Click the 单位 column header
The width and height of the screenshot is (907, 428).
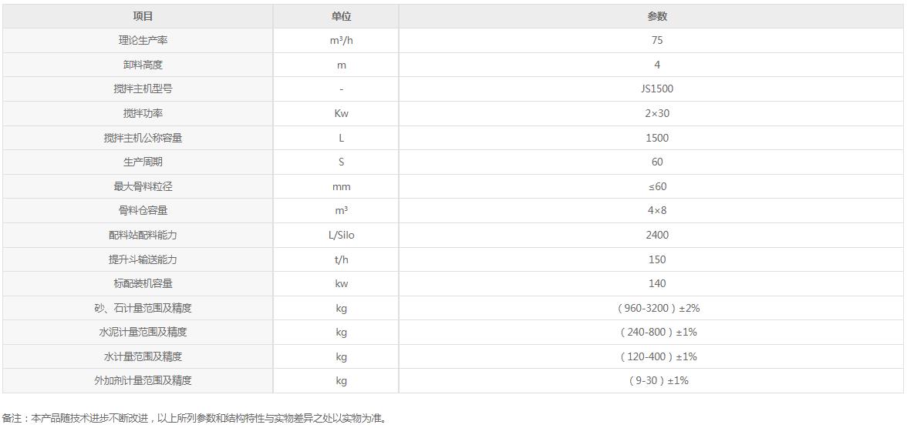(x=341, y=17)
